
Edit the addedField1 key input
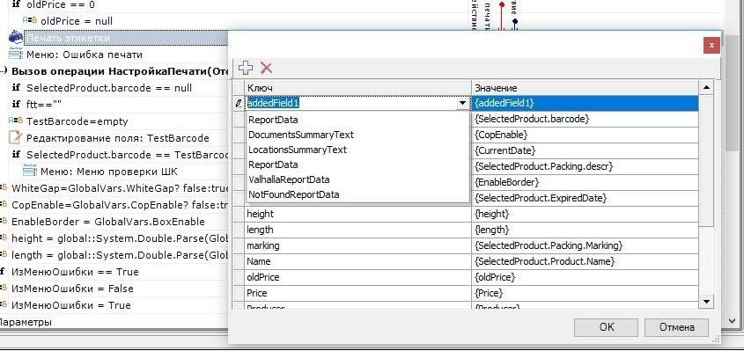(x=350, y=103)
